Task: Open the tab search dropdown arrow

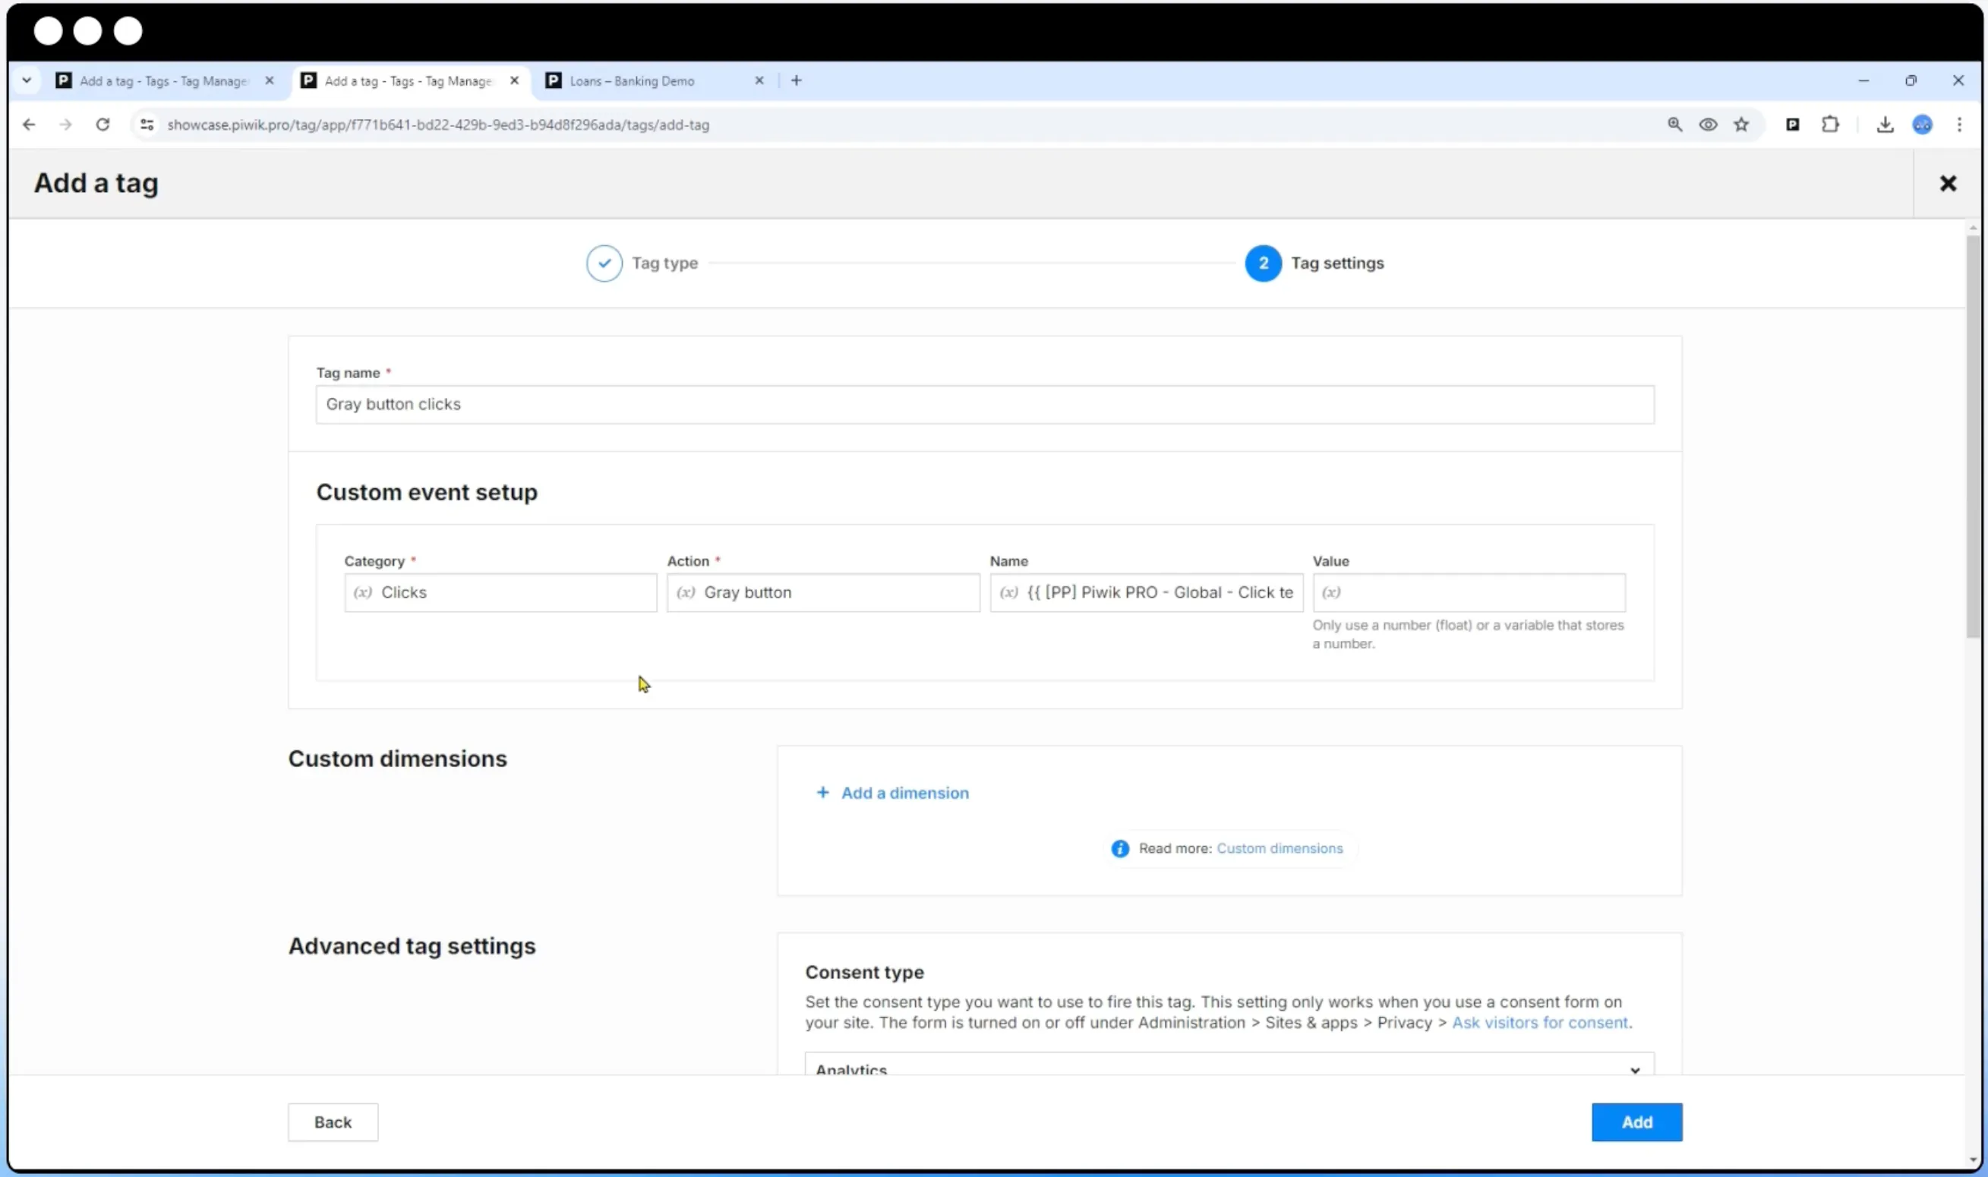Action: click(x=26, y=80)
